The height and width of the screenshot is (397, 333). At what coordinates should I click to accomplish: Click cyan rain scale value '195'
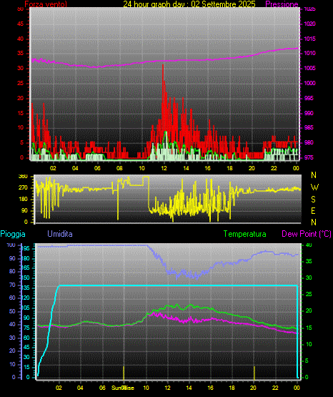click(x=26, y=249)
